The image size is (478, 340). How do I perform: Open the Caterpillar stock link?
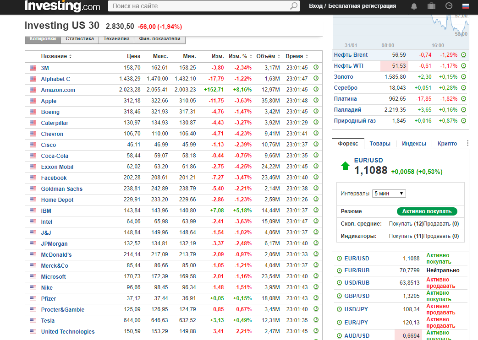55,123
